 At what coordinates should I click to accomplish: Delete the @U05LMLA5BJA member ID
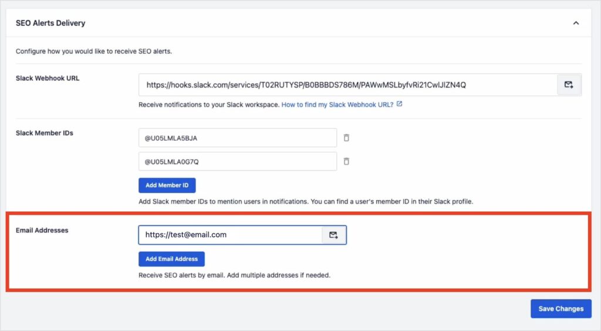click(346, 137)
